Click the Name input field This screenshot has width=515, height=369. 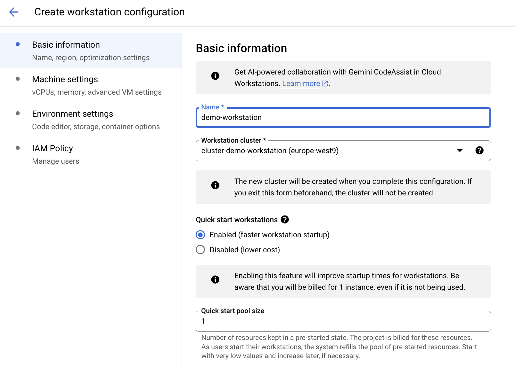pyautogui.click(x=343, y=118)
